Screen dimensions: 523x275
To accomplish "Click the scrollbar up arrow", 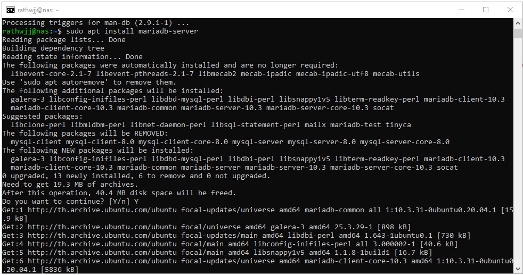I will tap(518, 23).
